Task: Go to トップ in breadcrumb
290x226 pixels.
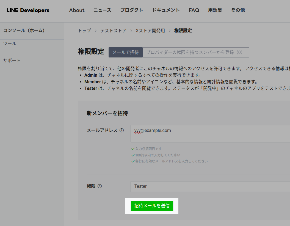Action: (84, 31)
